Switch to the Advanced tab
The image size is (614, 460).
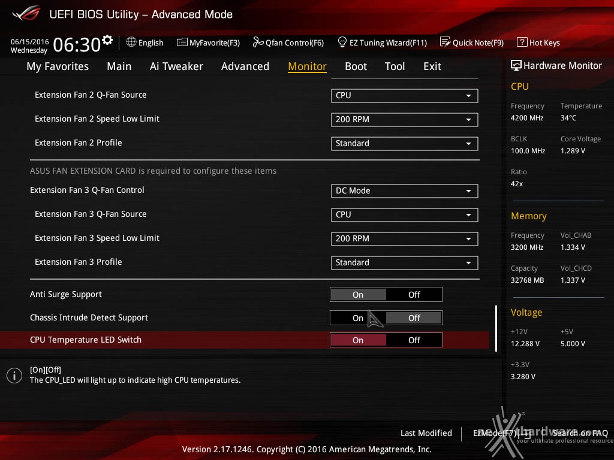click(x=245, y=66)
